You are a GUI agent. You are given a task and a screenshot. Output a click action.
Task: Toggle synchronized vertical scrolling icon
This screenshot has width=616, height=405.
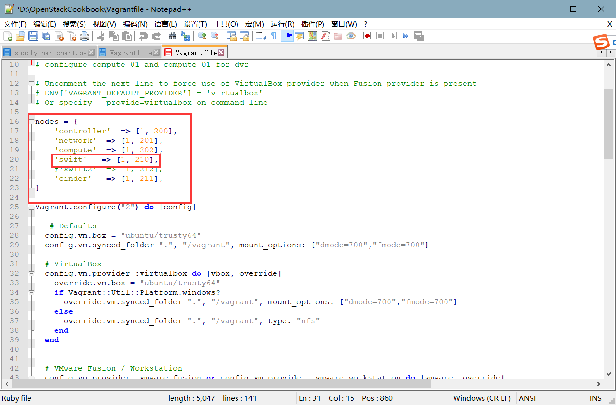231,36
